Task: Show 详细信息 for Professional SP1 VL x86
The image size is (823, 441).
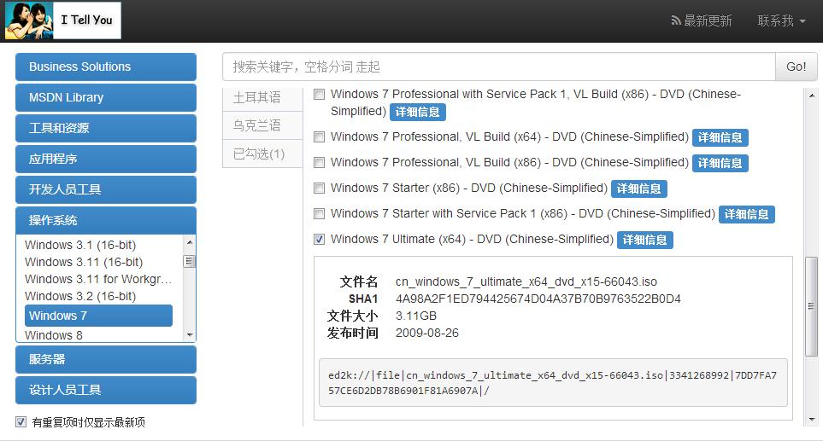Action: [x=418, y=112]
